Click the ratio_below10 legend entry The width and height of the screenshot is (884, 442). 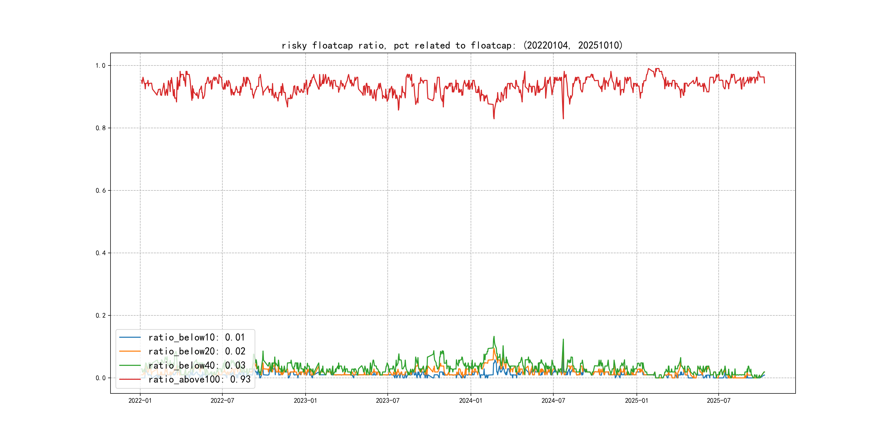(x=197, y=337)
